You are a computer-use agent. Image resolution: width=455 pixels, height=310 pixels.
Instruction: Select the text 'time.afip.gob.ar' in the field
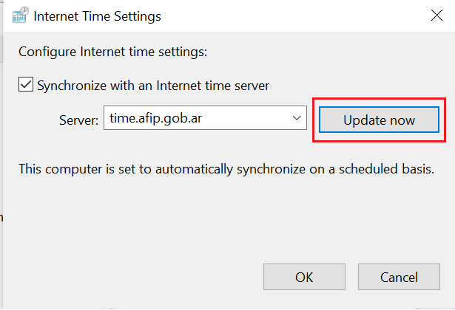click(x=155, y=118)
